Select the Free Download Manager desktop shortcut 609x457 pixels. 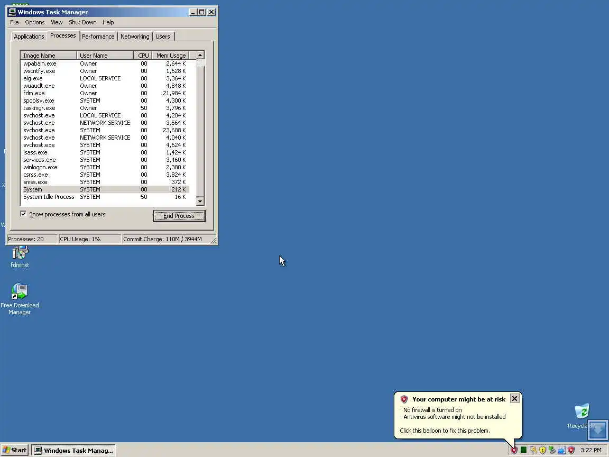(20, 299)
